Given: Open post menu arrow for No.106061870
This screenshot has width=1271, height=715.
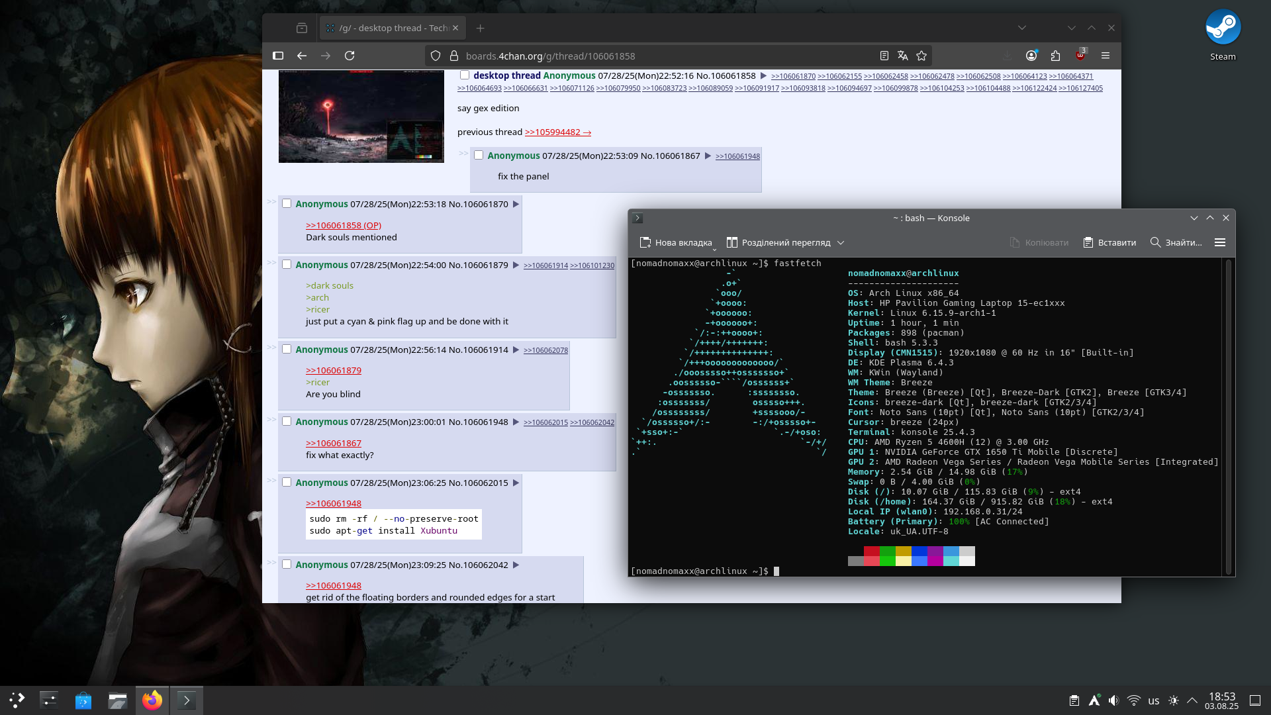Looking at the screenshot, I should [516, 204].
